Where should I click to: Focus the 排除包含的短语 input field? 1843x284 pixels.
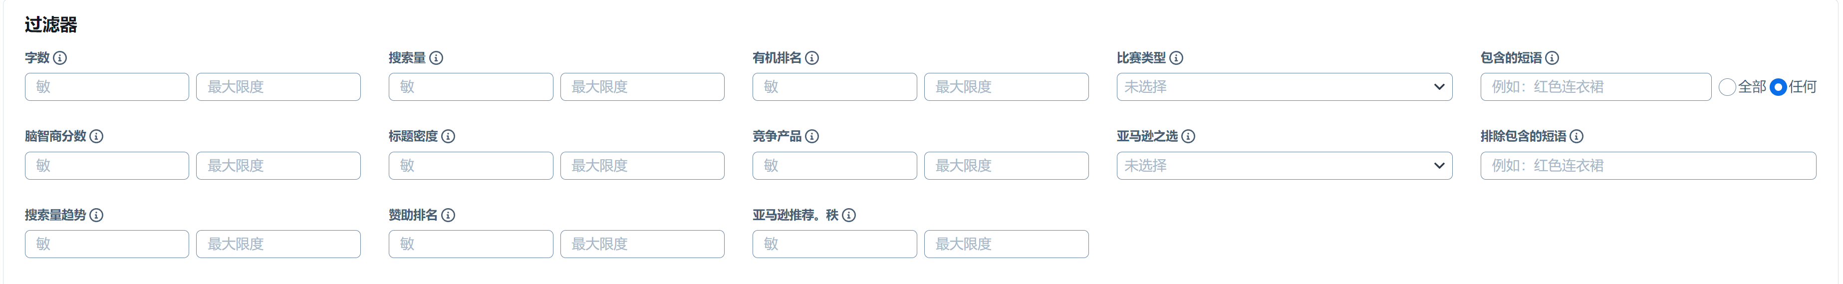click(1648, 165)
